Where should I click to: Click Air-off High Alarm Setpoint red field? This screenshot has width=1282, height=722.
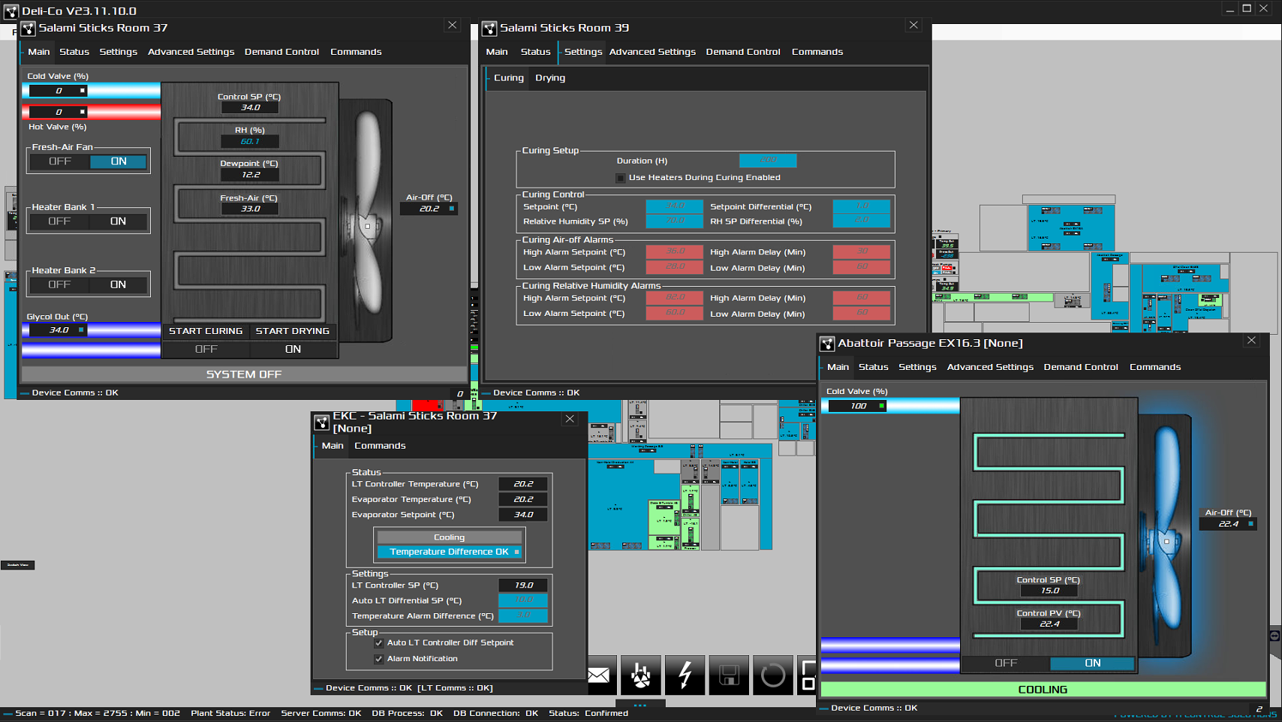675,252
